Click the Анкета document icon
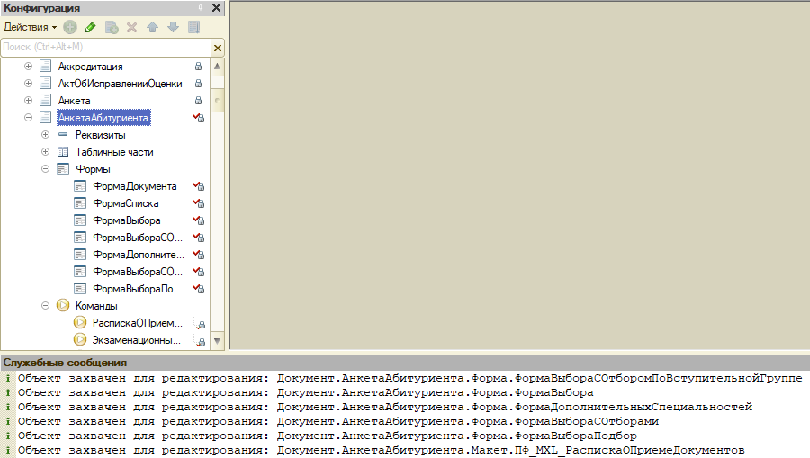This screenshot has width=810, height=458. [x=46, y=100]
